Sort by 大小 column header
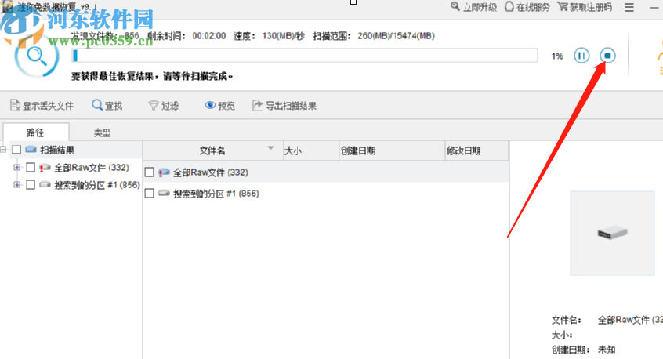 click(312, 150)
